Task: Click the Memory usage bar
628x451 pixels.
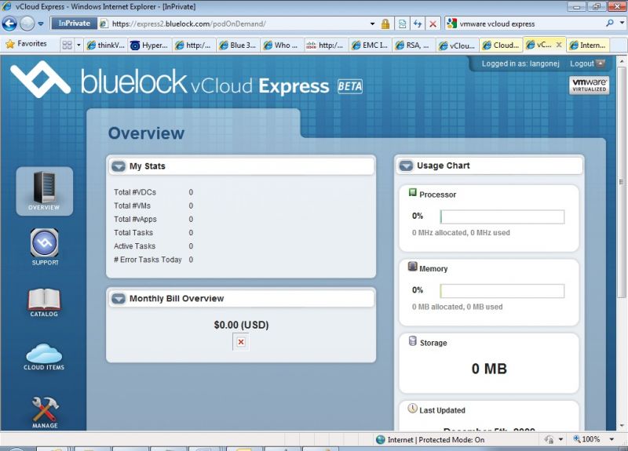Action: 502,291
